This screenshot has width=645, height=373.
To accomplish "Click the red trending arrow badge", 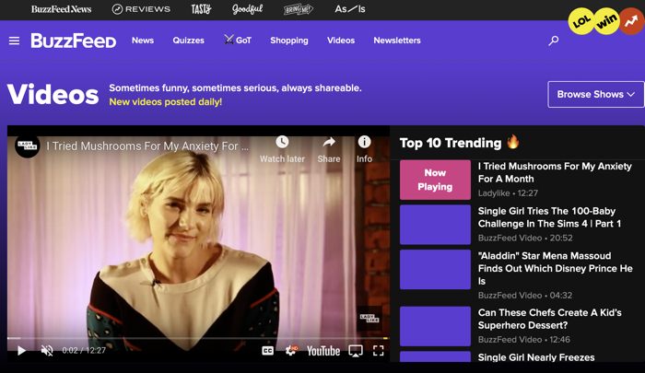I will [x=631, y=21].
